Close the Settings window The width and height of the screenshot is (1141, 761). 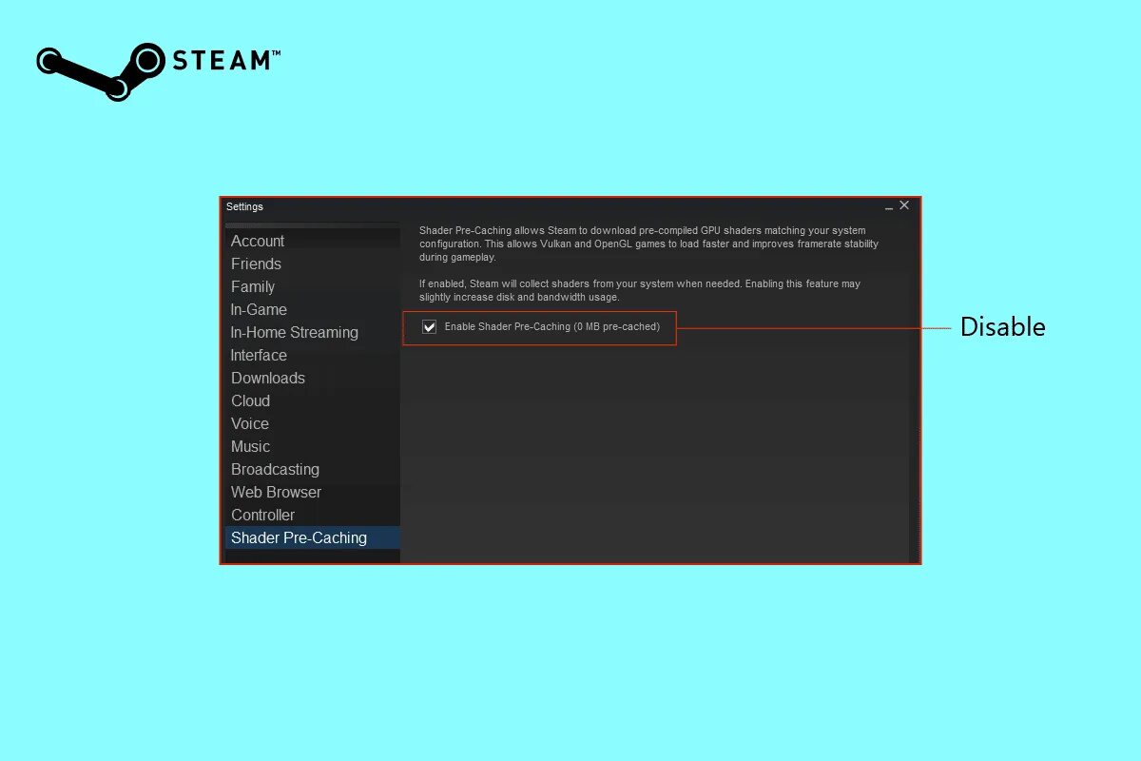pyautogui.click(x=904, y=205)
